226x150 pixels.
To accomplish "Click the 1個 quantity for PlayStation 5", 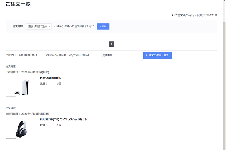I will coord(59,84).
